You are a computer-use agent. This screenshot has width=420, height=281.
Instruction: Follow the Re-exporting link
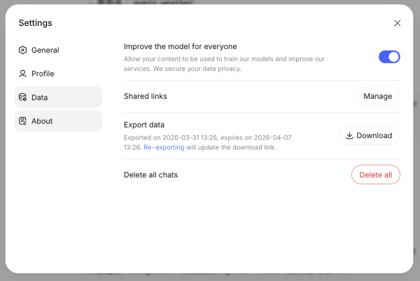164,148
